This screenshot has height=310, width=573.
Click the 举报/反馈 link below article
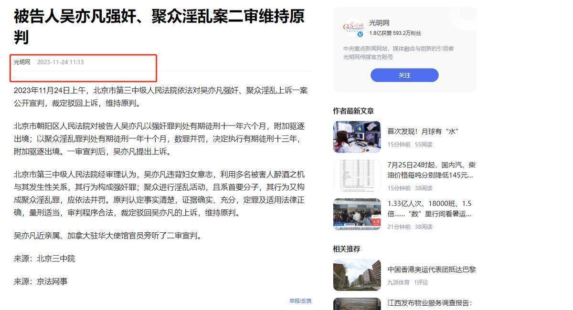pos(300,301)
